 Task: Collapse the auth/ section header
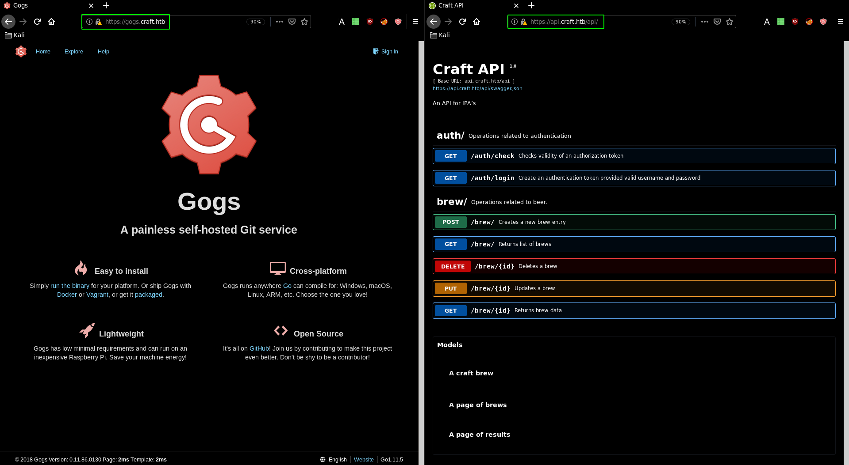click(x=634, y=136)
